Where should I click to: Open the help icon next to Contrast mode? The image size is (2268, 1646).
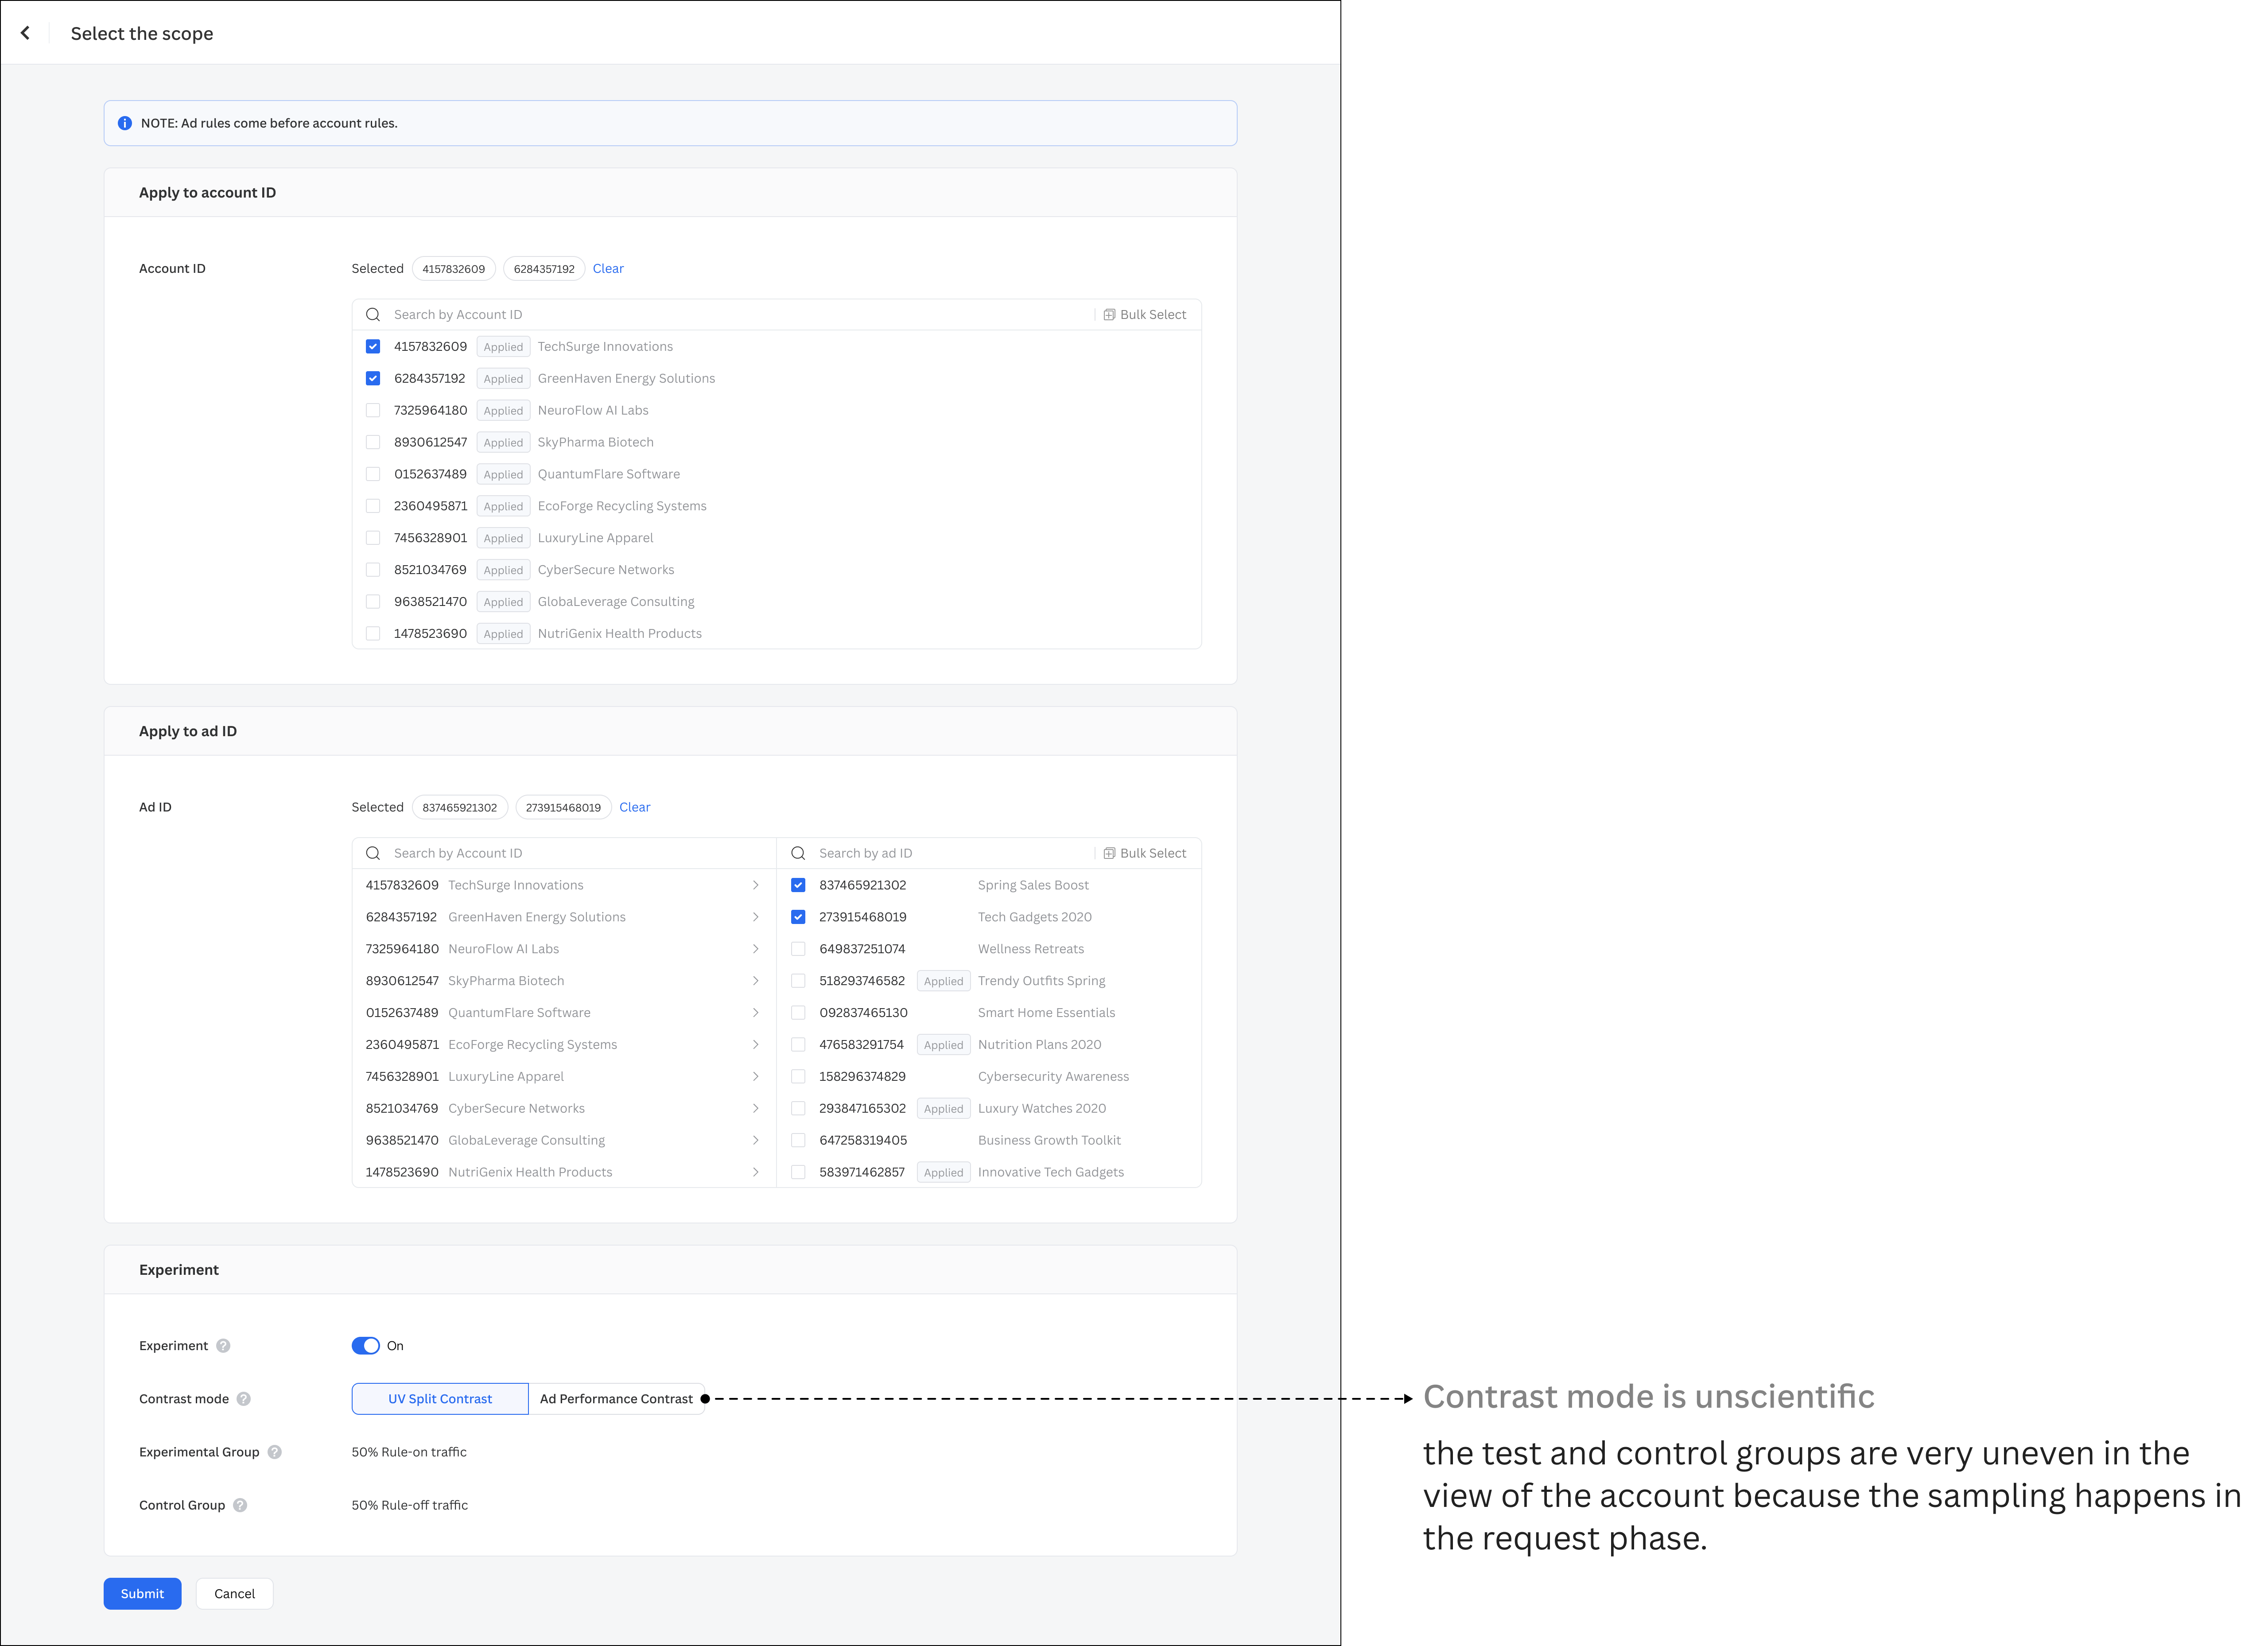tap(244, 1399)
